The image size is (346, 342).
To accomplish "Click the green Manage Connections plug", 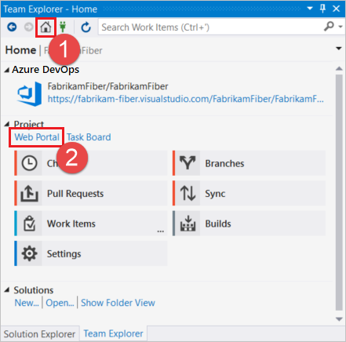I will pos(63,27).
